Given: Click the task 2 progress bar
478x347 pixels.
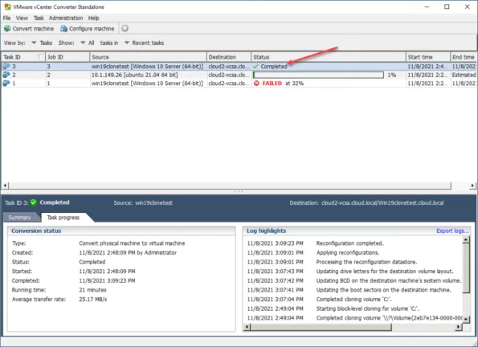Looking at the screenshot, I should click(318, 75).
